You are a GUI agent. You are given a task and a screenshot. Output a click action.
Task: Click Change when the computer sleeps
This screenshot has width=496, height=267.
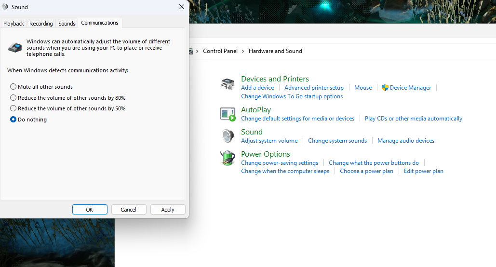[x=285, y=171]
